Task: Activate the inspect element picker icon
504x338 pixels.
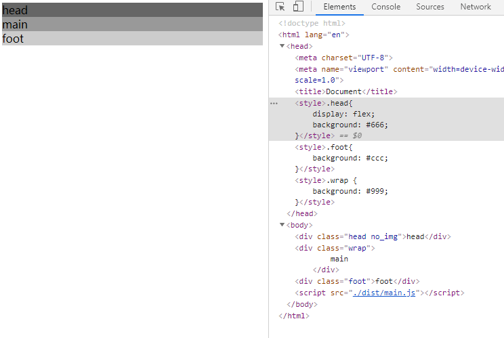Action: click(x=280, y=6)
